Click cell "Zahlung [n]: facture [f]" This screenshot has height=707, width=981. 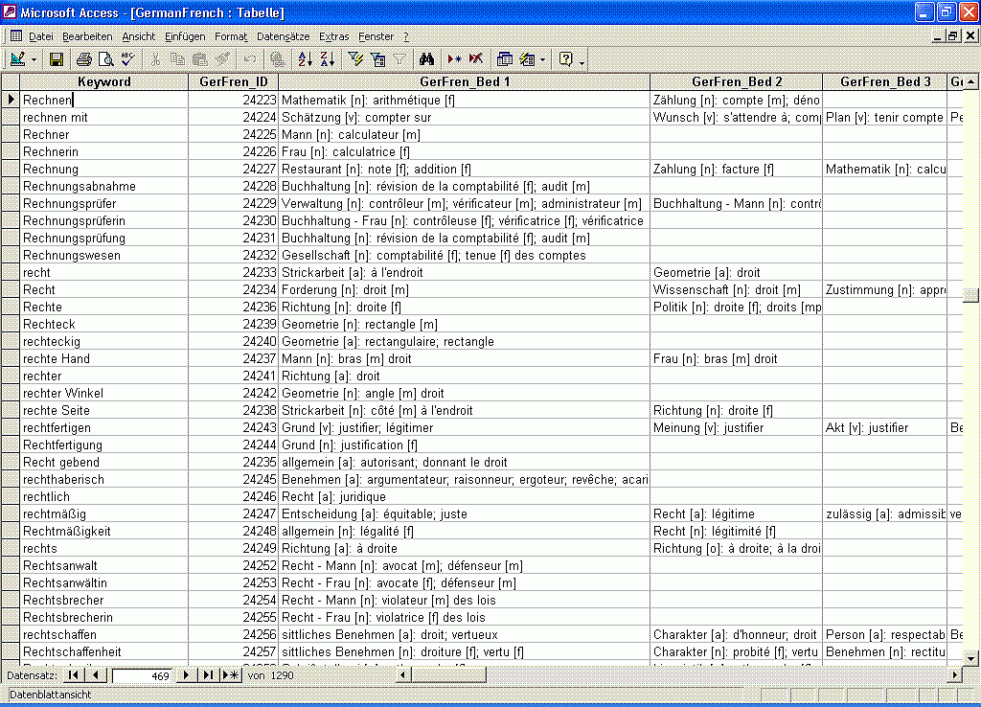pos(736,169)
